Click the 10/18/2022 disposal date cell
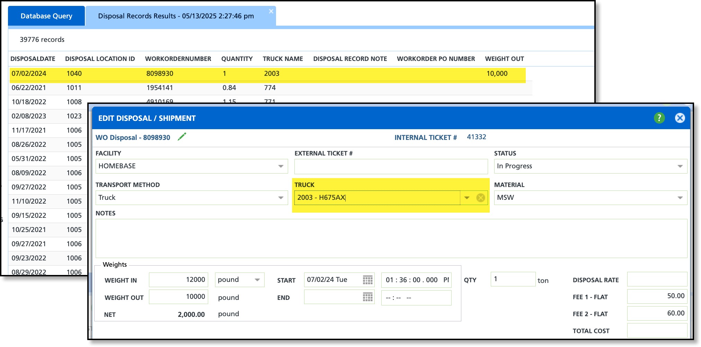 tap(29, 102)
